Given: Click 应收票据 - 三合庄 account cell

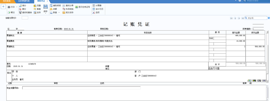Looking at the screenshot, I should [148, 48].
